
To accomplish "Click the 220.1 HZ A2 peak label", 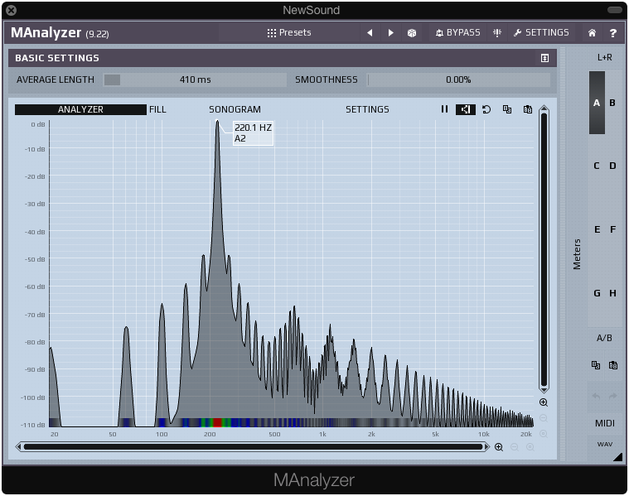I will pyautogui.click(x=253, y=133).
